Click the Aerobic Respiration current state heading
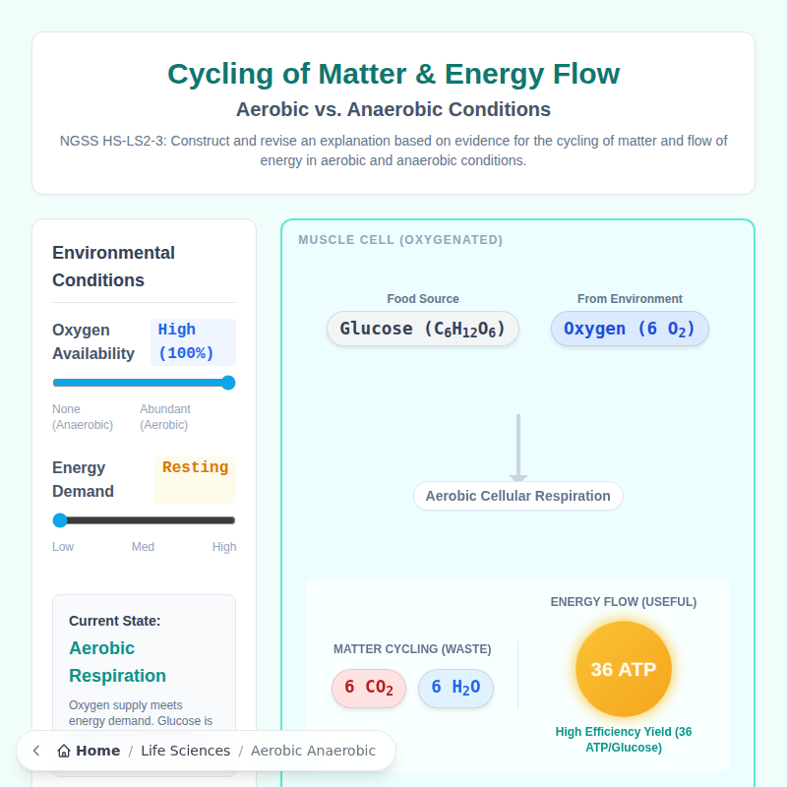787x787 pixels. (x=117, y=662)
